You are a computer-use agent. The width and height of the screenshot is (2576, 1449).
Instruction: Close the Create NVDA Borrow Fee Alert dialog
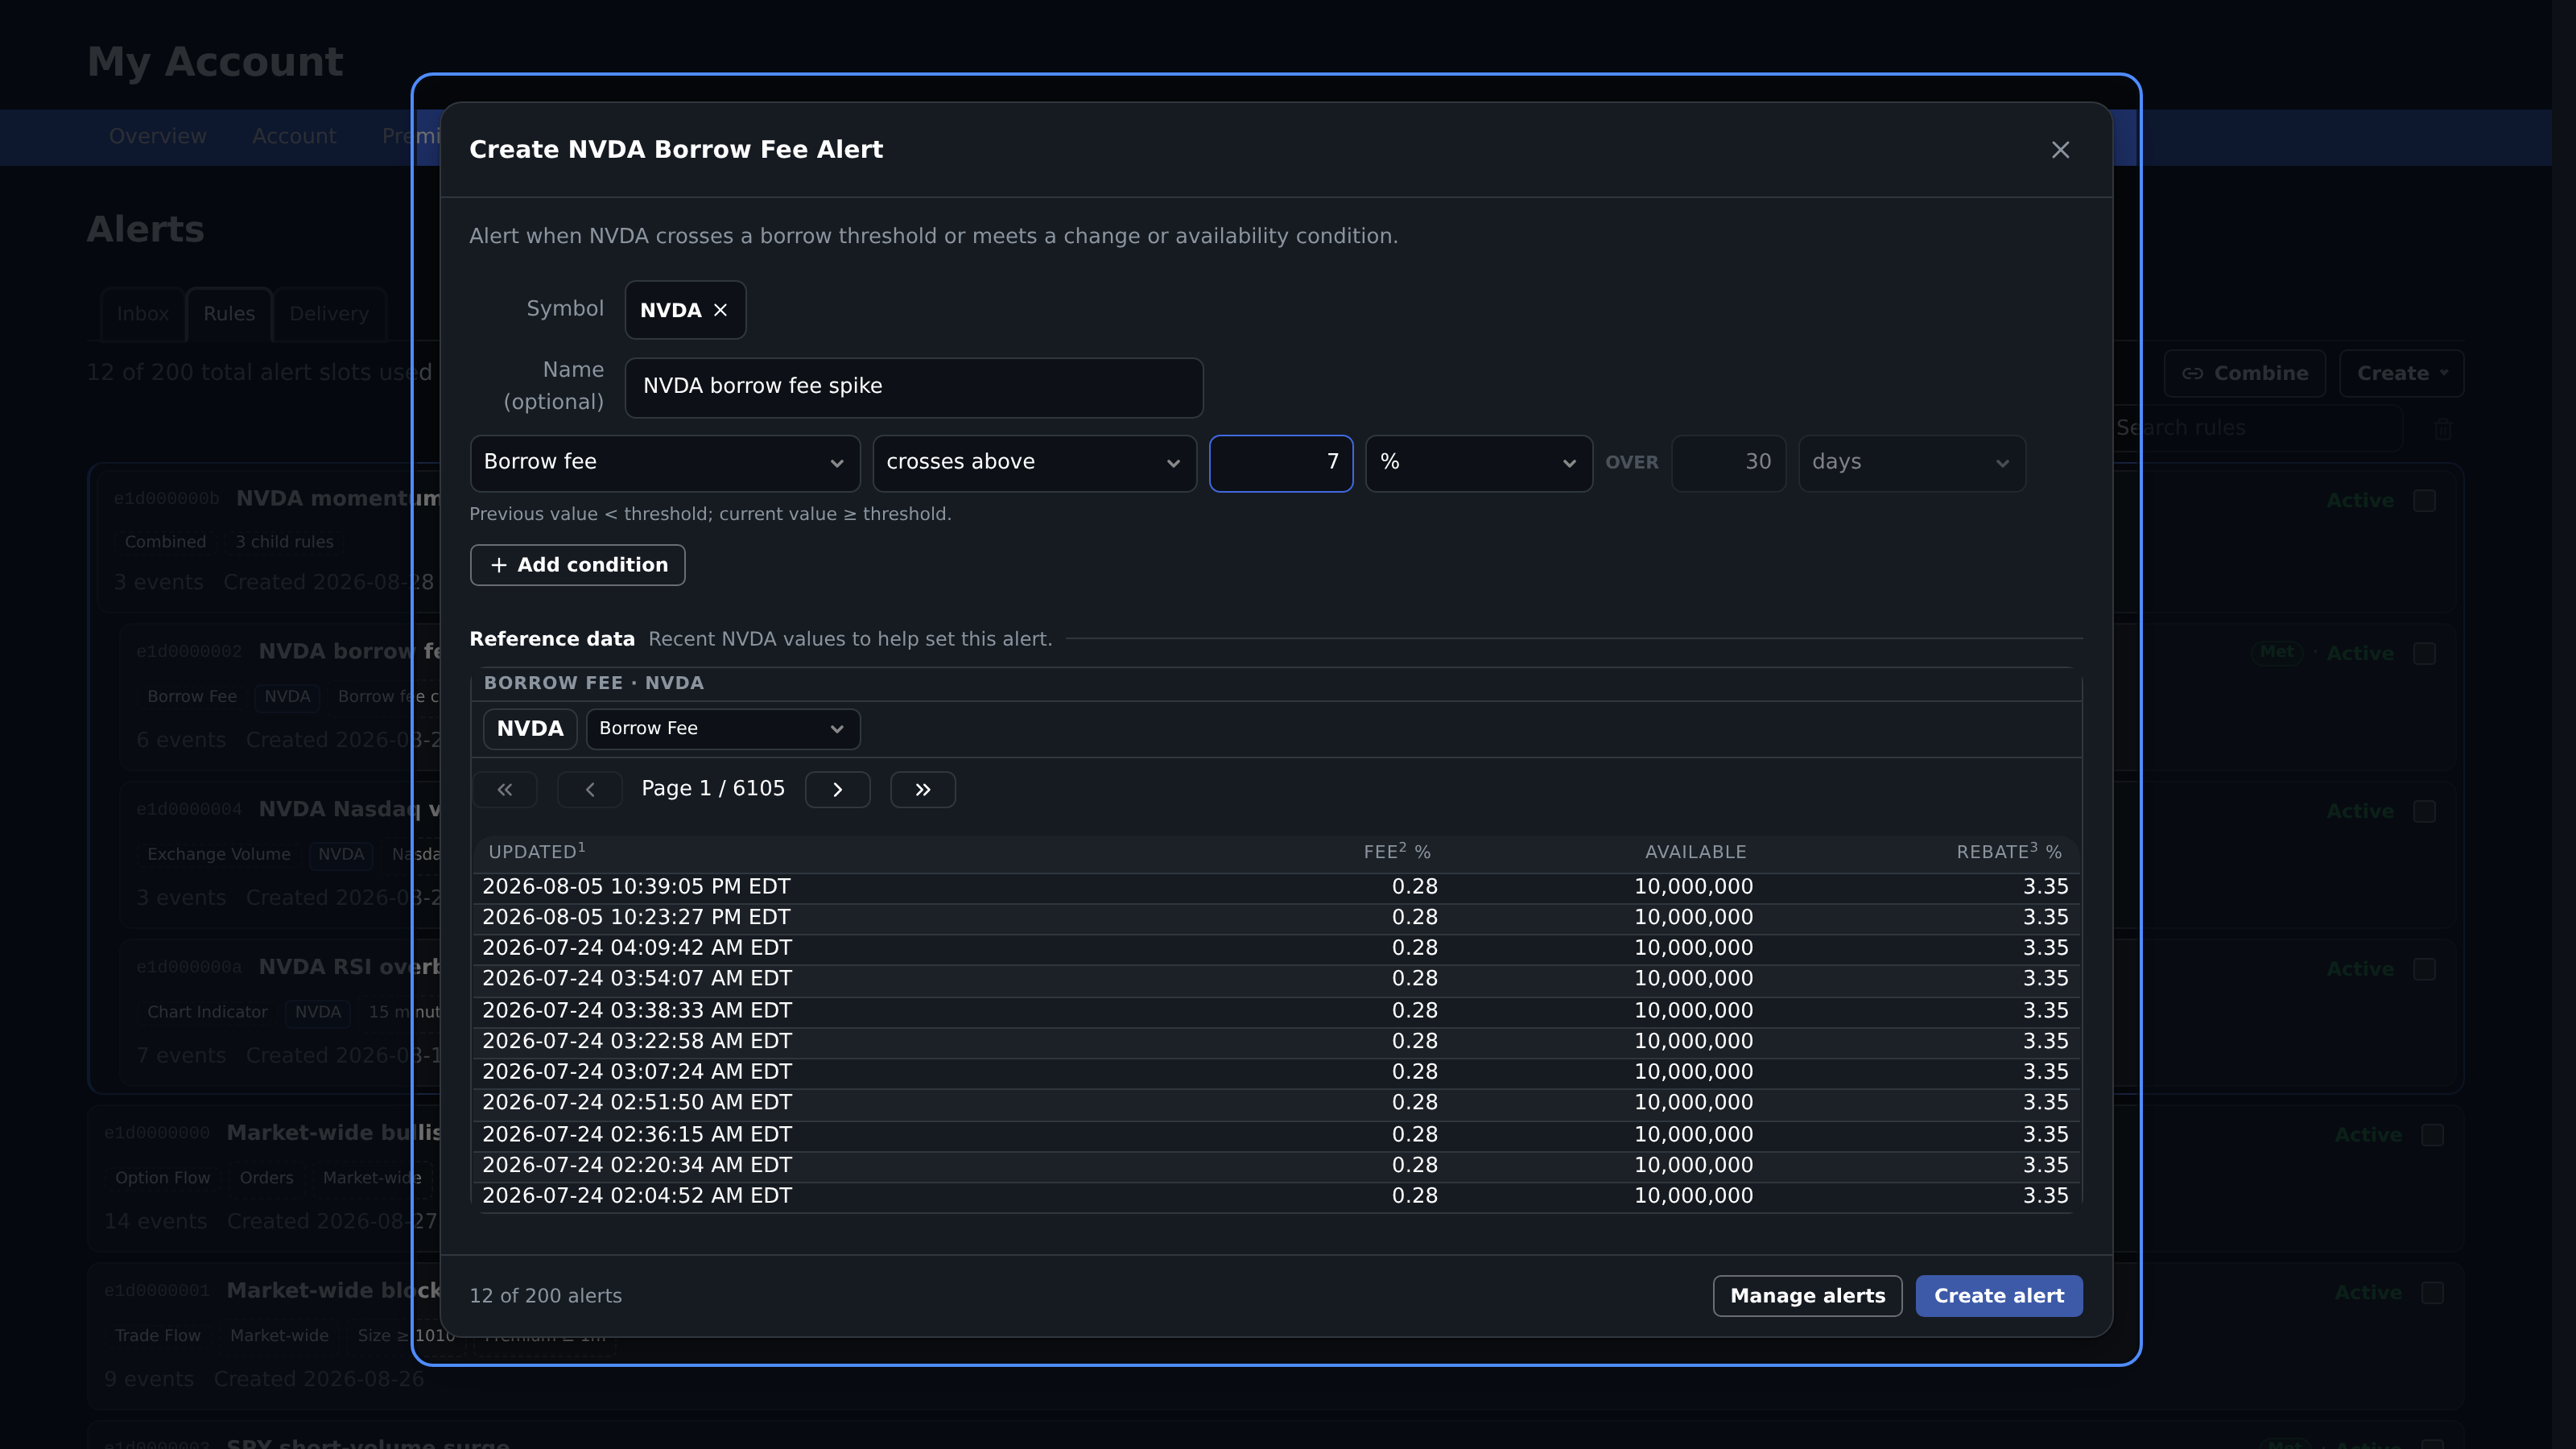coord(2060,150)
